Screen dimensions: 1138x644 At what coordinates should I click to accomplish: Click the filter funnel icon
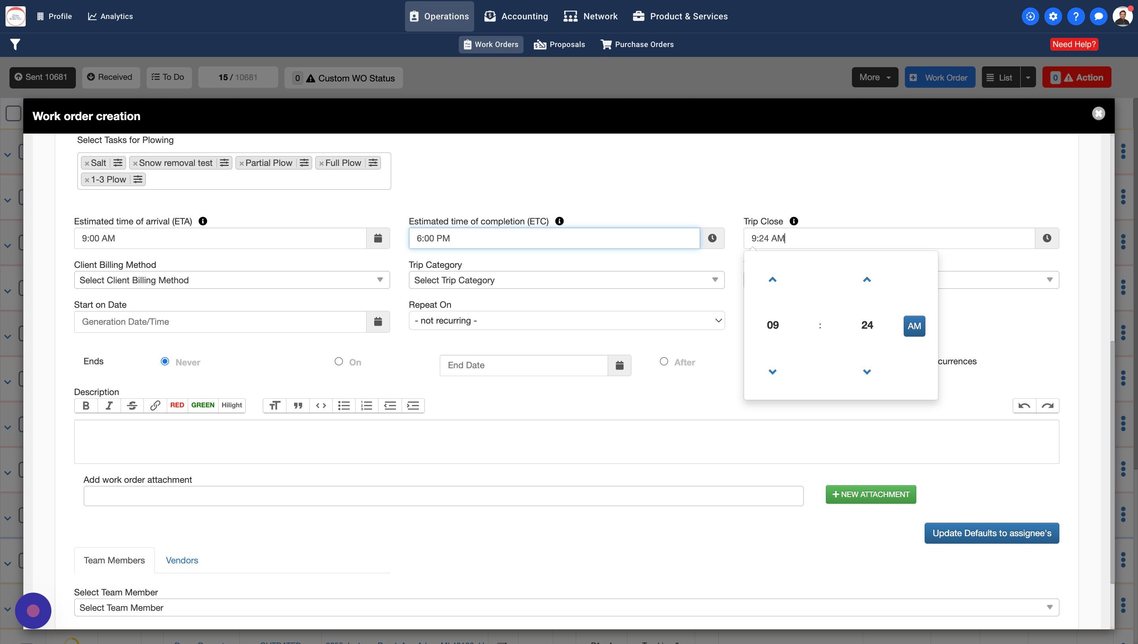(x=15, y=44)
